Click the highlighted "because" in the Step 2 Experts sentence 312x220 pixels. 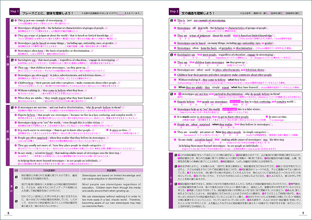coord(235,102)
